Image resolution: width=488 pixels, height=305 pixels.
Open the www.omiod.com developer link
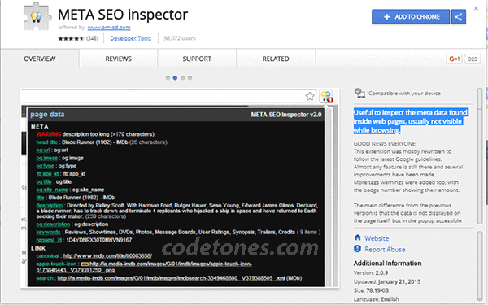109,28
